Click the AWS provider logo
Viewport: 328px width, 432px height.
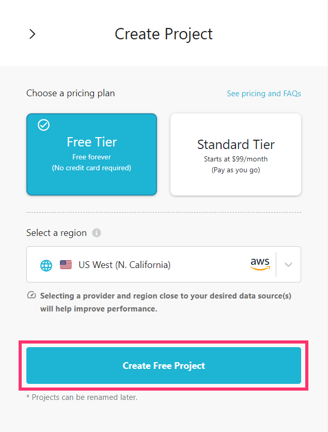pos(260,264)
